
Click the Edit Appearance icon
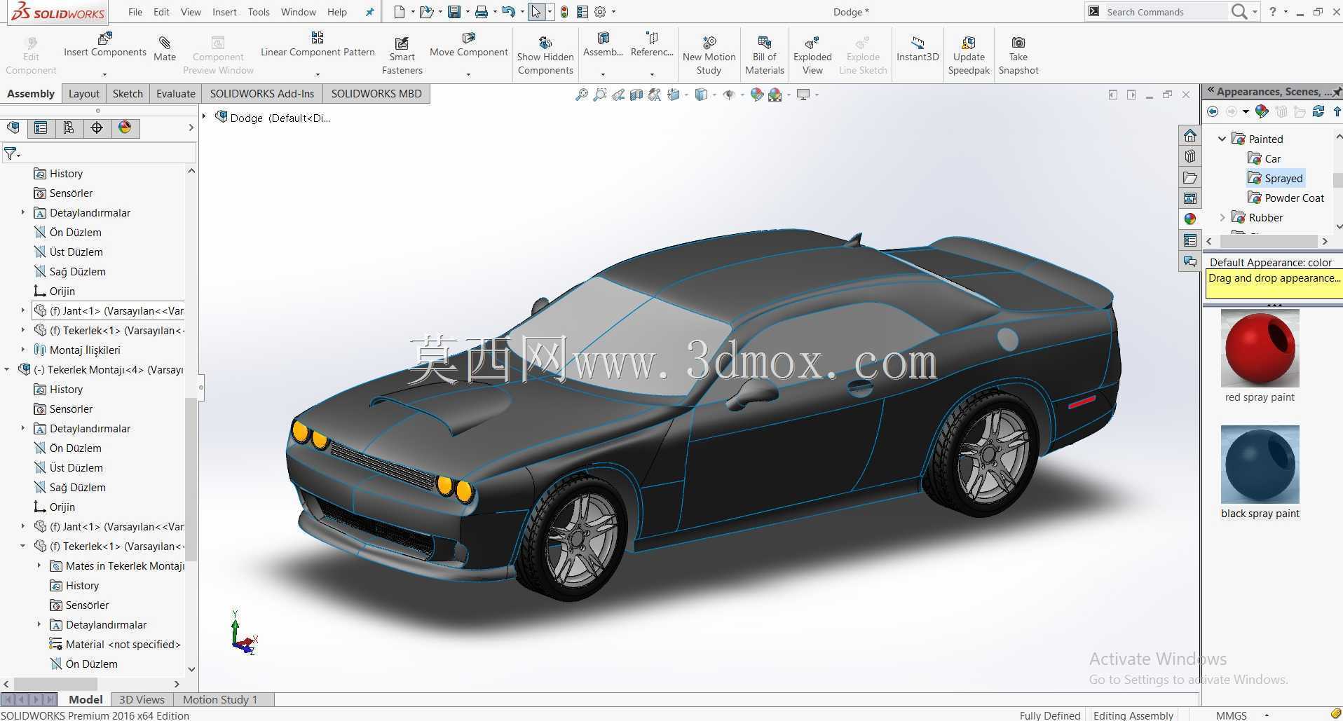[757, 95]
